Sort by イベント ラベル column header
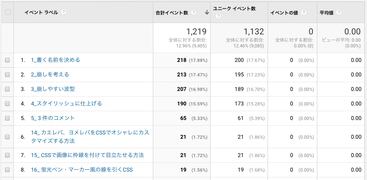 (x=41, y=12)
